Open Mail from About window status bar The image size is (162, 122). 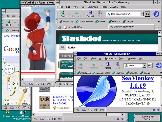[84, 110]
